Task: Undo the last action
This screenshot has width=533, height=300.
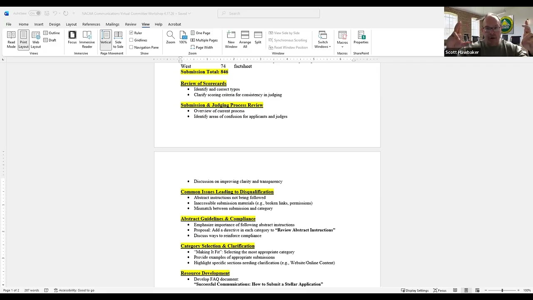Action: [x=55, y=13]
